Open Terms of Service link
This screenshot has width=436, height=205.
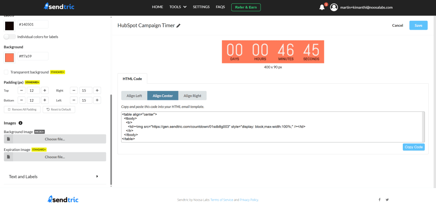tap(221, 200)
